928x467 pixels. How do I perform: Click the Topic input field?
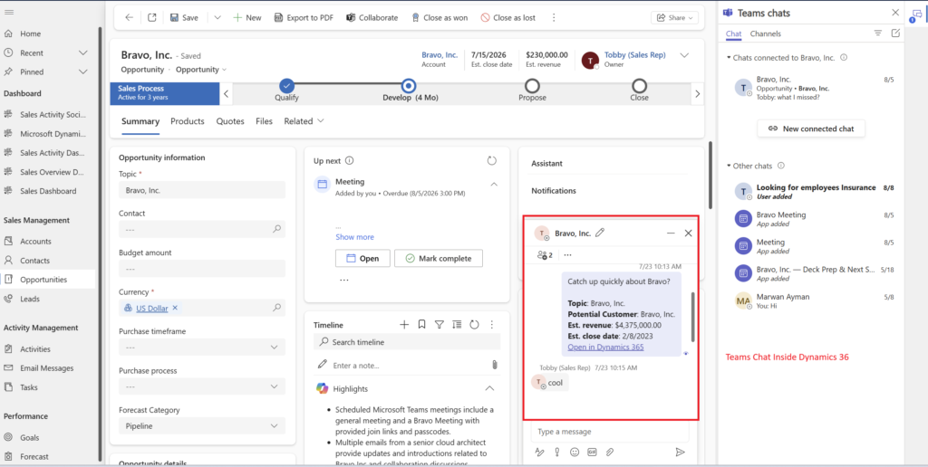(202, 190)
